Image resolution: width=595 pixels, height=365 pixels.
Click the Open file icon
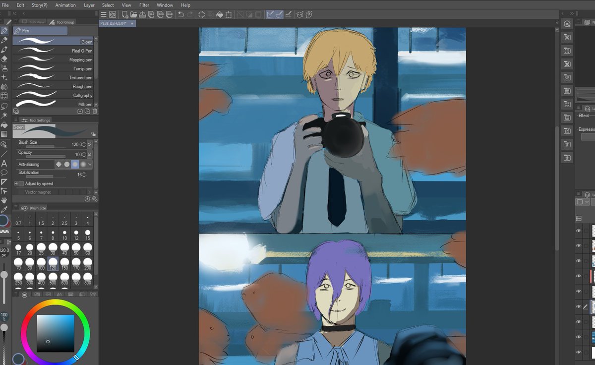[134, 14]
